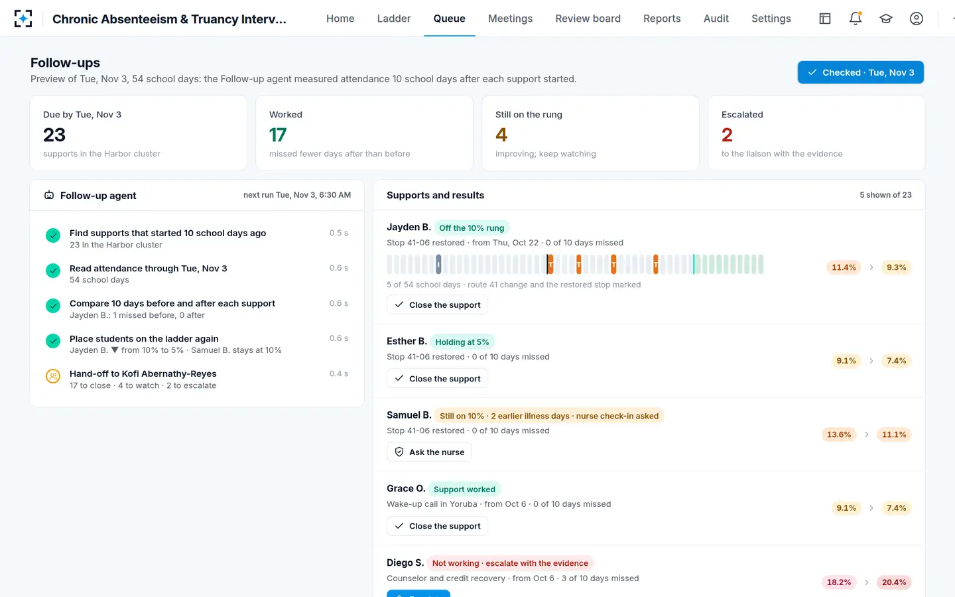This screenshot has width=955, height=597.
Task: Open the Review board tab
Action: (588, 19)
